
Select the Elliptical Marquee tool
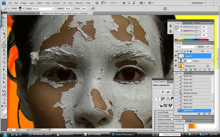click(x=4, y=22)
